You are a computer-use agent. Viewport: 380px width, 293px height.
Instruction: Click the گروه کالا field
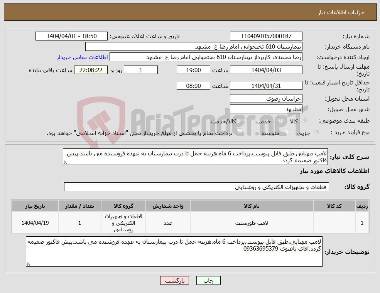tap(196, 187)
